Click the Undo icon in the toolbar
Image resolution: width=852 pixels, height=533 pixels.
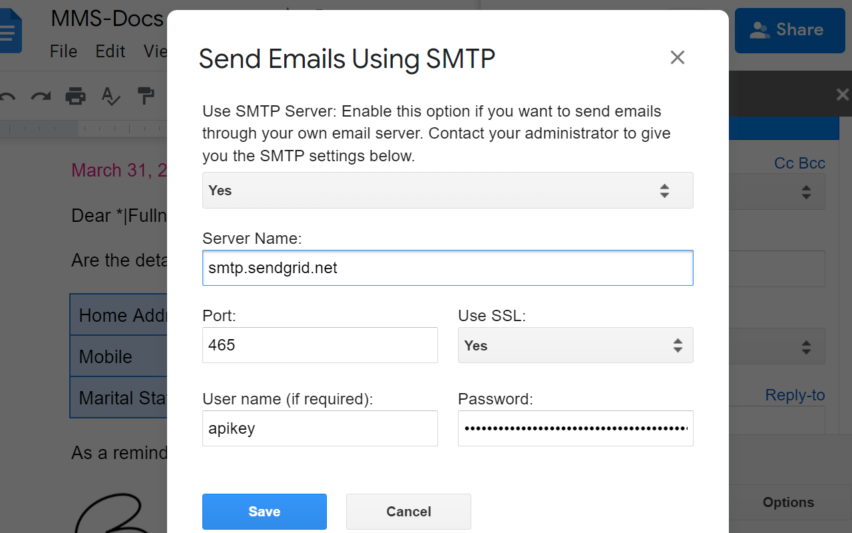click(x=9, y=97)
